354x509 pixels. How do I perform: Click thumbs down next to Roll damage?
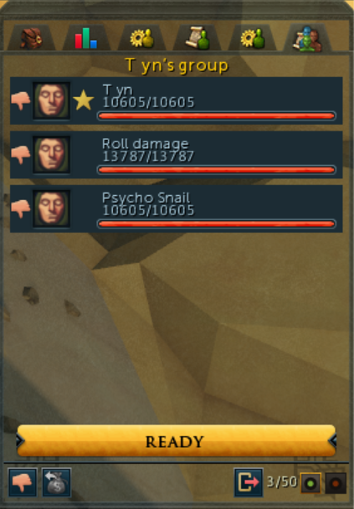coord(20,155)
